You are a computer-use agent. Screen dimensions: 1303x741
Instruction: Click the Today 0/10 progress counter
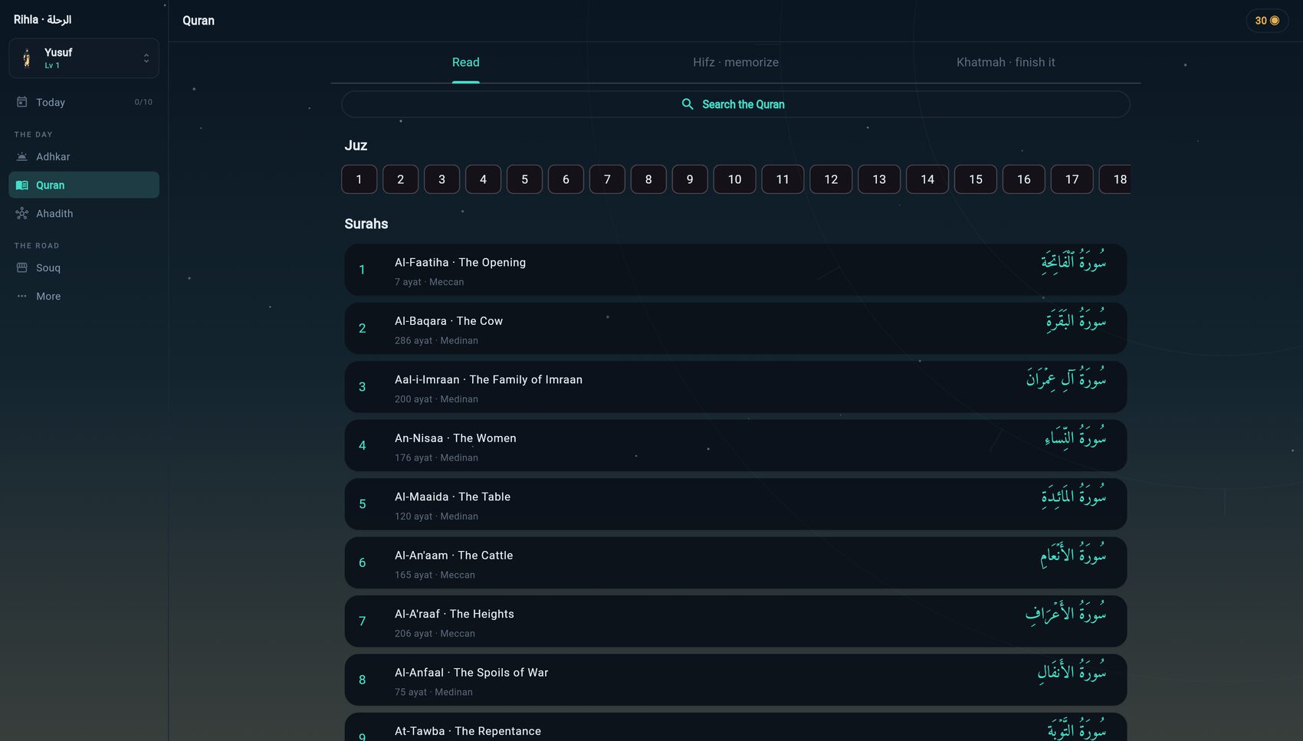[x=143, y=102]
